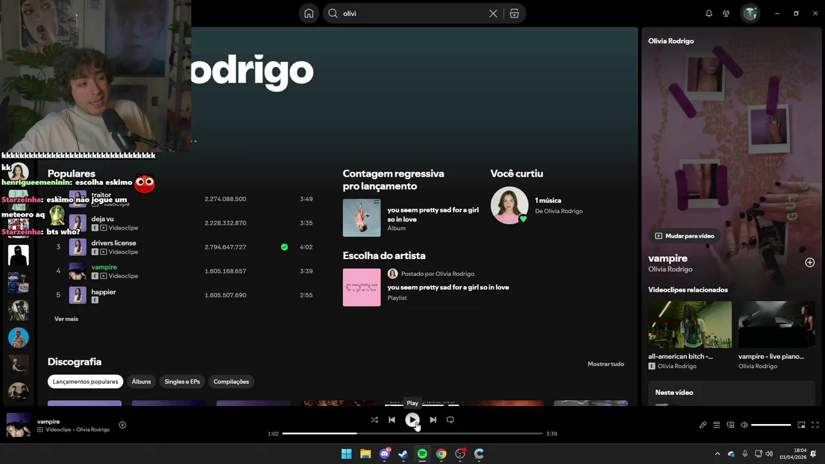This screenshot has height=464, width=825.
Task: Select the 'deja vu' track title
Action: [102, 219]
